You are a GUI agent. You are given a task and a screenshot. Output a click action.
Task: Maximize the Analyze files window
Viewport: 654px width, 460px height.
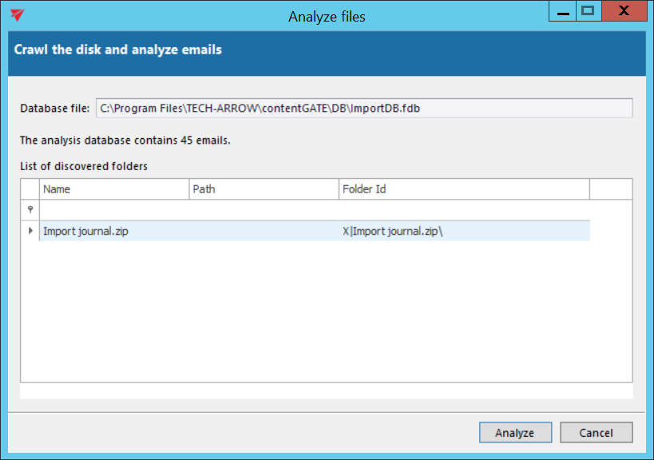[589, 11]
